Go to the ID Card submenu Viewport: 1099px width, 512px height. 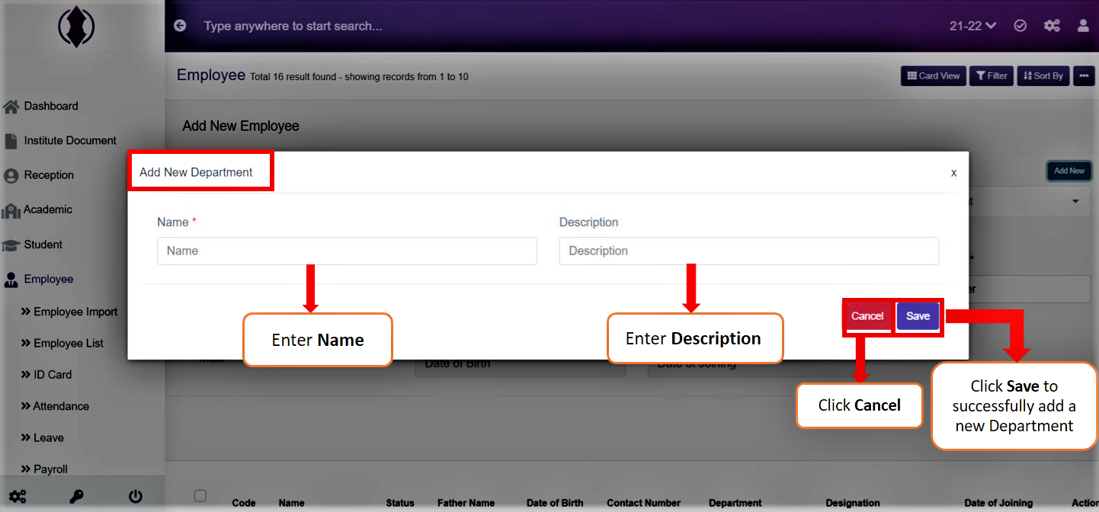46,375
